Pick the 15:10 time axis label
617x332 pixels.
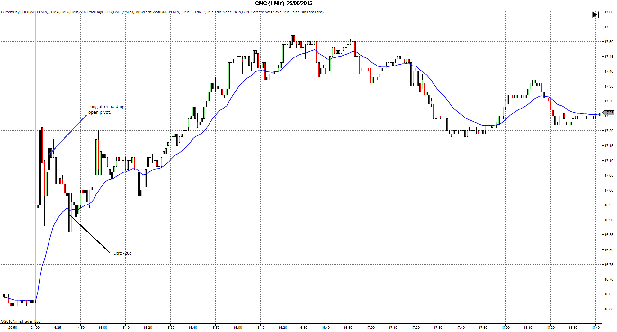(x=125, y=328)
